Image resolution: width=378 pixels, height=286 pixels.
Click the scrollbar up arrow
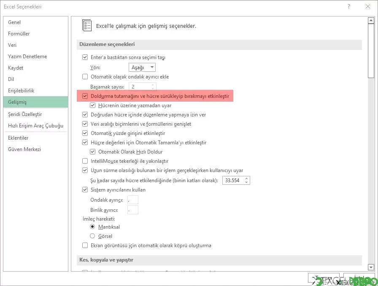click(x=371, y=21)
